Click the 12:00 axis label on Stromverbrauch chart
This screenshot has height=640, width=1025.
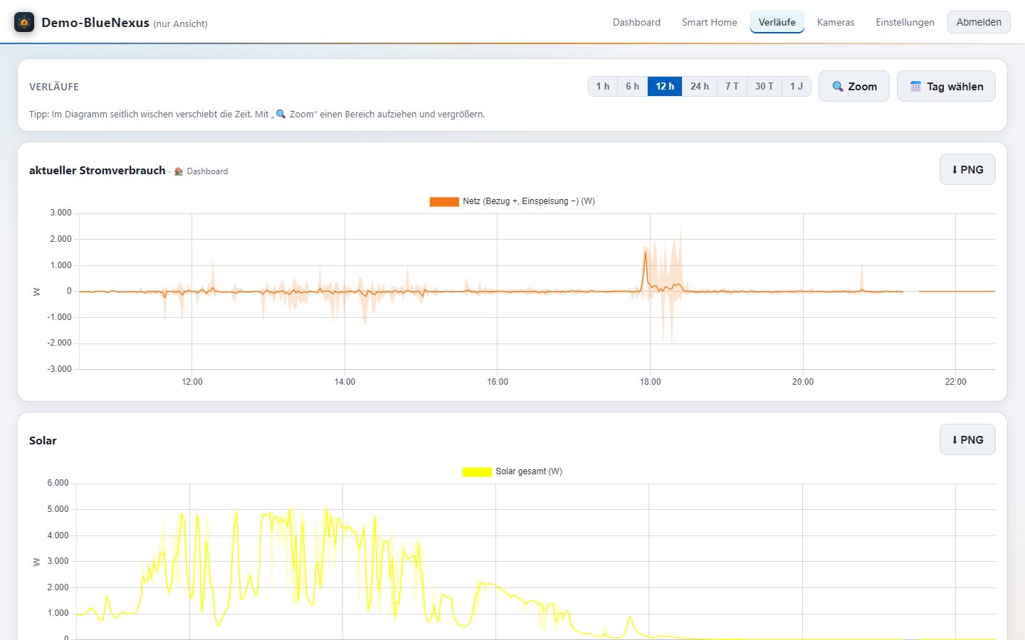point(192,382)
